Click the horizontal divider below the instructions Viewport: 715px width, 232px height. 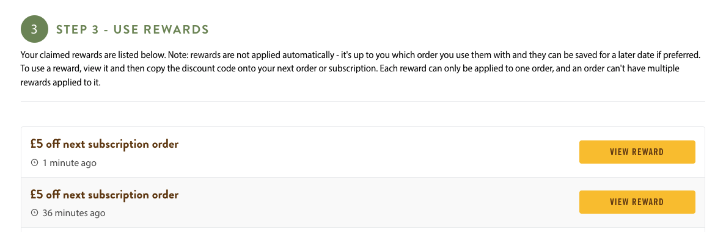tap(363, 101)
